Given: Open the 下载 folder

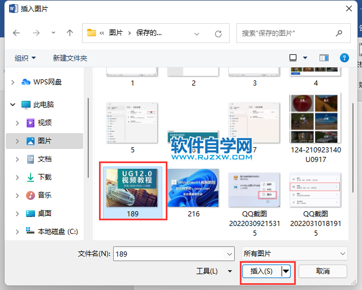Looking at the screenshot, I should [x=39, y=177].
